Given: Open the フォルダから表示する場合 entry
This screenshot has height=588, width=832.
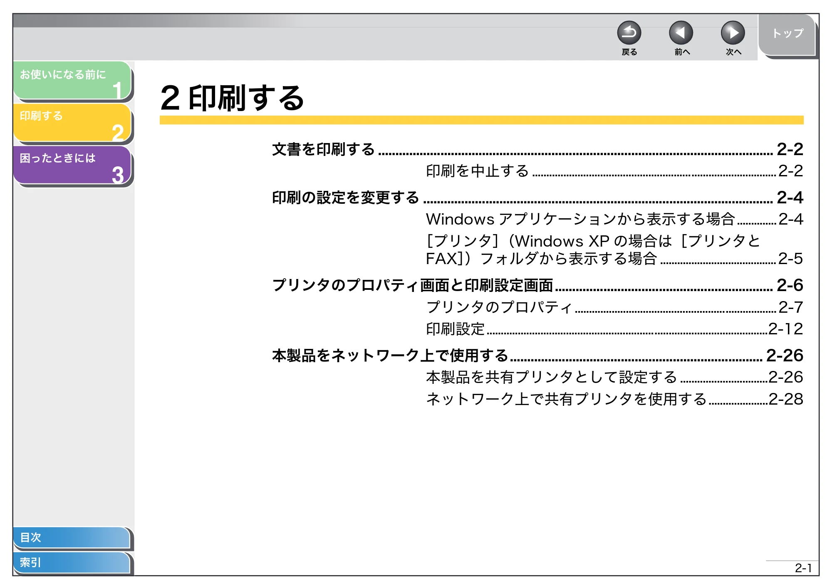Looking at the screenshot, I should pyautogui.click(x=614, y=250).
